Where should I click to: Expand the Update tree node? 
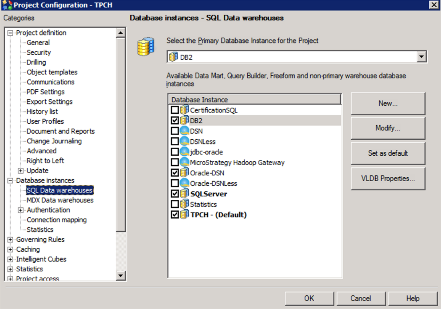(20, 171)
